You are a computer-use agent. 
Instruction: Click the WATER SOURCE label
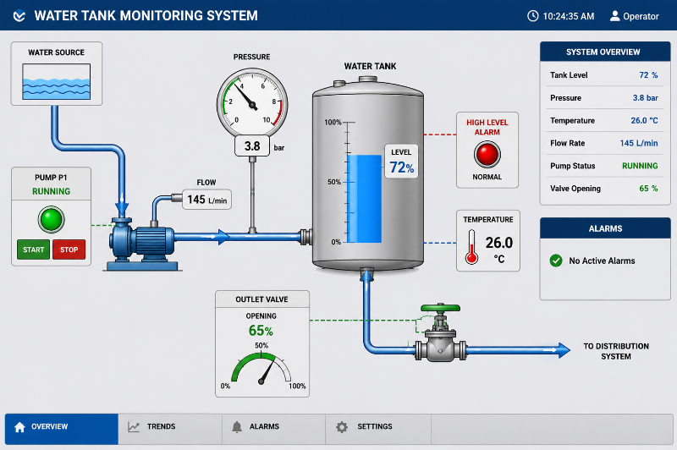tap(56, 52)
